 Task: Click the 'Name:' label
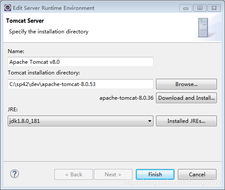[16, 51]
